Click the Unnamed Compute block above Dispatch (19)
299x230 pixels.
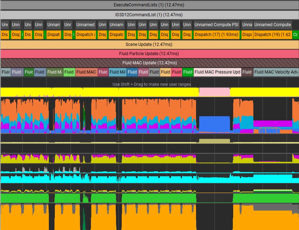273,25
